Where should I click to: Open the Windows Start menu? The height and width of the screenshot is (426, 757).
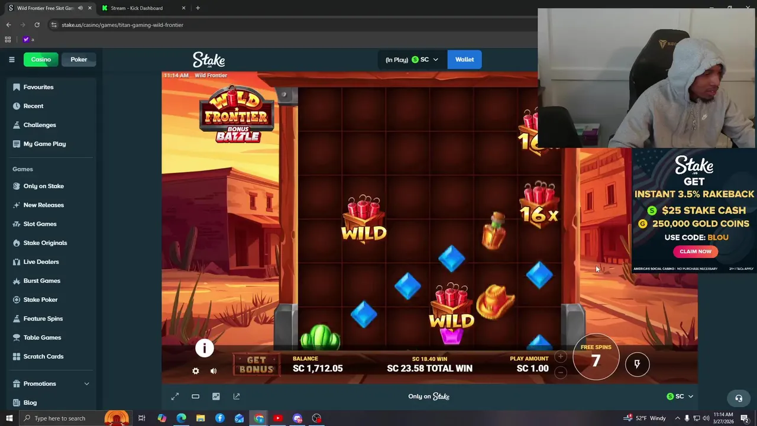tap(9, 418)
